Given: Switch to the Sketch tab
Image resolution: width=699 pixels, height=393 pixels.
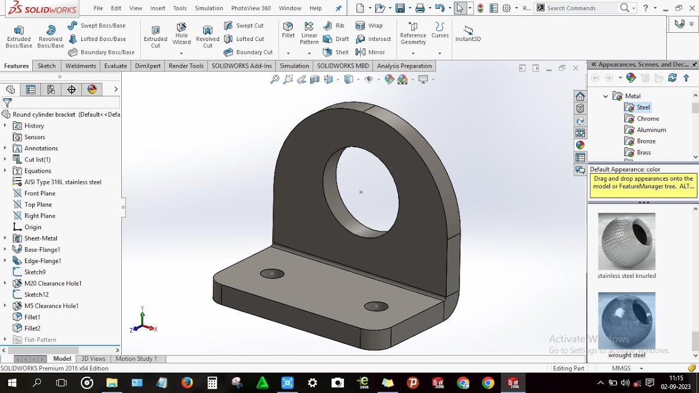Looking at the screenshot, I should point(46,66).
